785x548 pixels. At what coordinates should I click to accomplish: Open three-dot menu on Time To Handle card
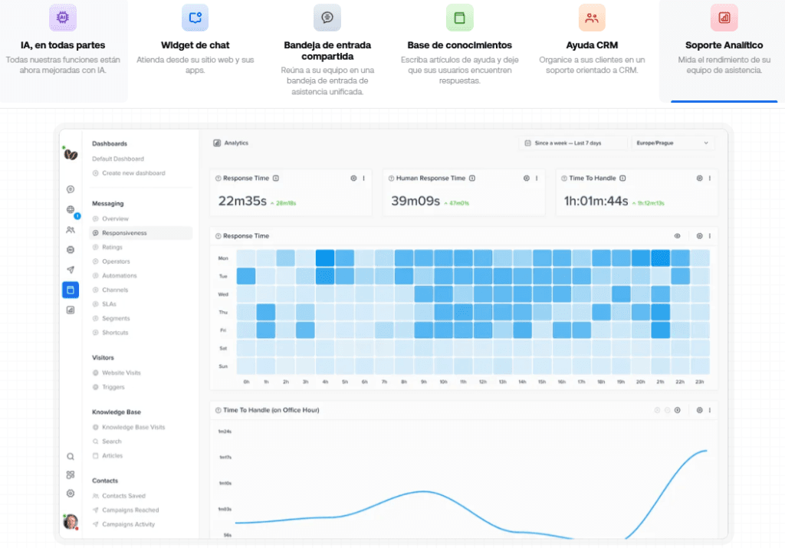tap(710, 179)
